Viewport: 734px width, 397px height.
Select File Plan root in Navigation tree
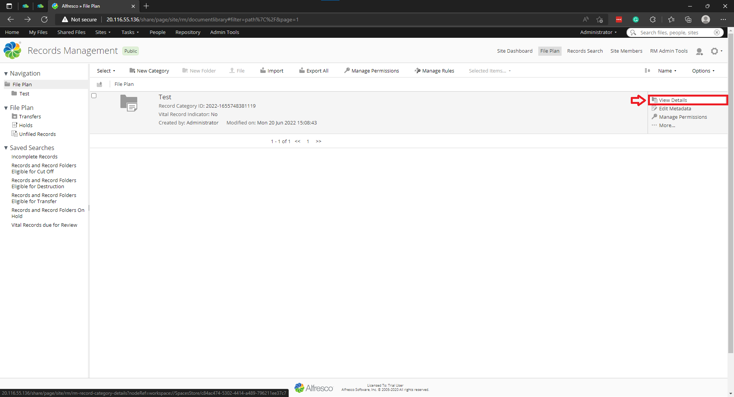tap(22, 84)
